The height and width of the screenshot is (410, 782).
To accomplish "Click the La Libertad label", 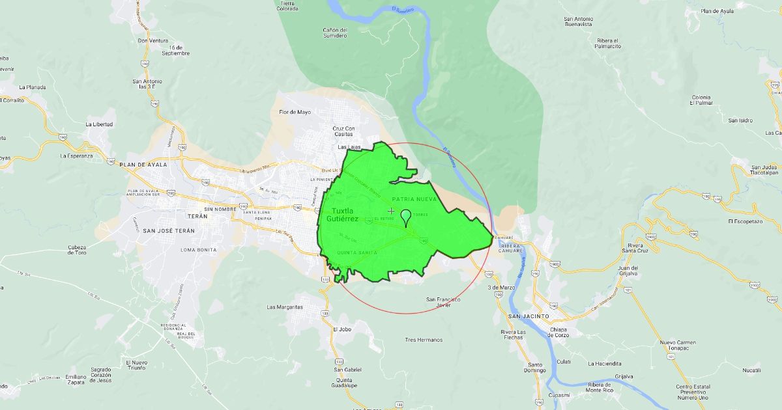I will click(x=99, y=124).
